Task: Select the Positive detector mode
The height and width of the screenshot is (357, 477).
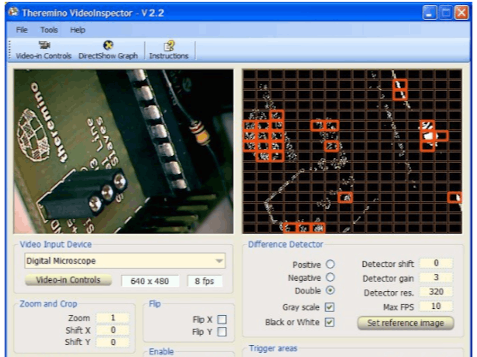Action: pyautogui.click(x=330, y=264)
